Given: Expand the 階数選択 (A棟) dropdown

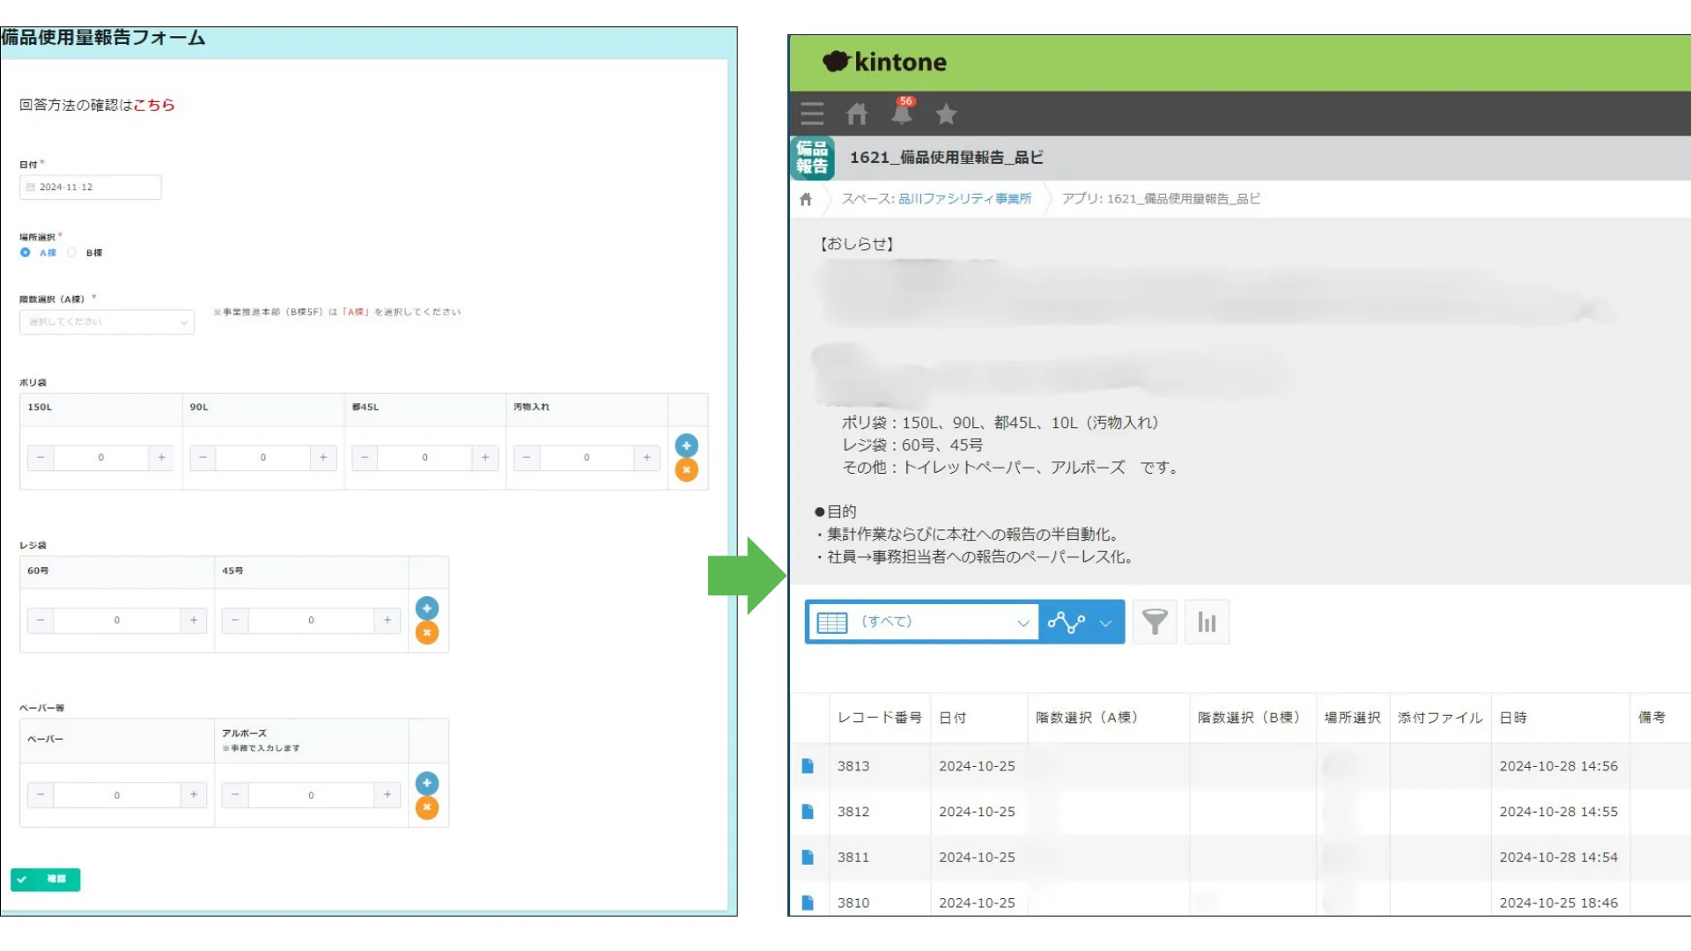Looking at the screenshot, I should pyautogui.click(x=107, y=322).
